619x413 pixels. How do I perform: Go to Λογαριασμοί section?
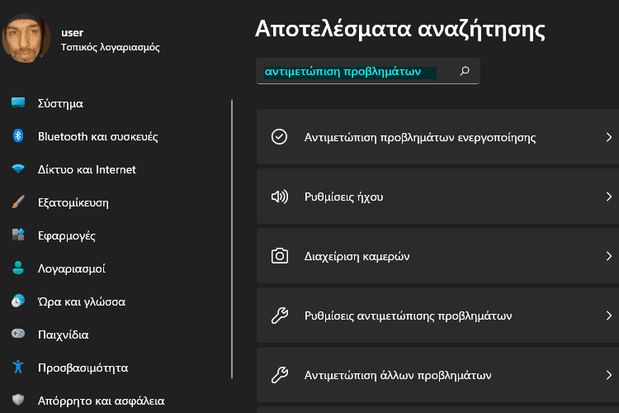point(71,268)
